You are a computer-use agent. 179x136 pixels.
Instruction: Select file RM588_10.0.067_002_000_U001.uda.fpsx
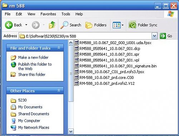click(115, 43)
